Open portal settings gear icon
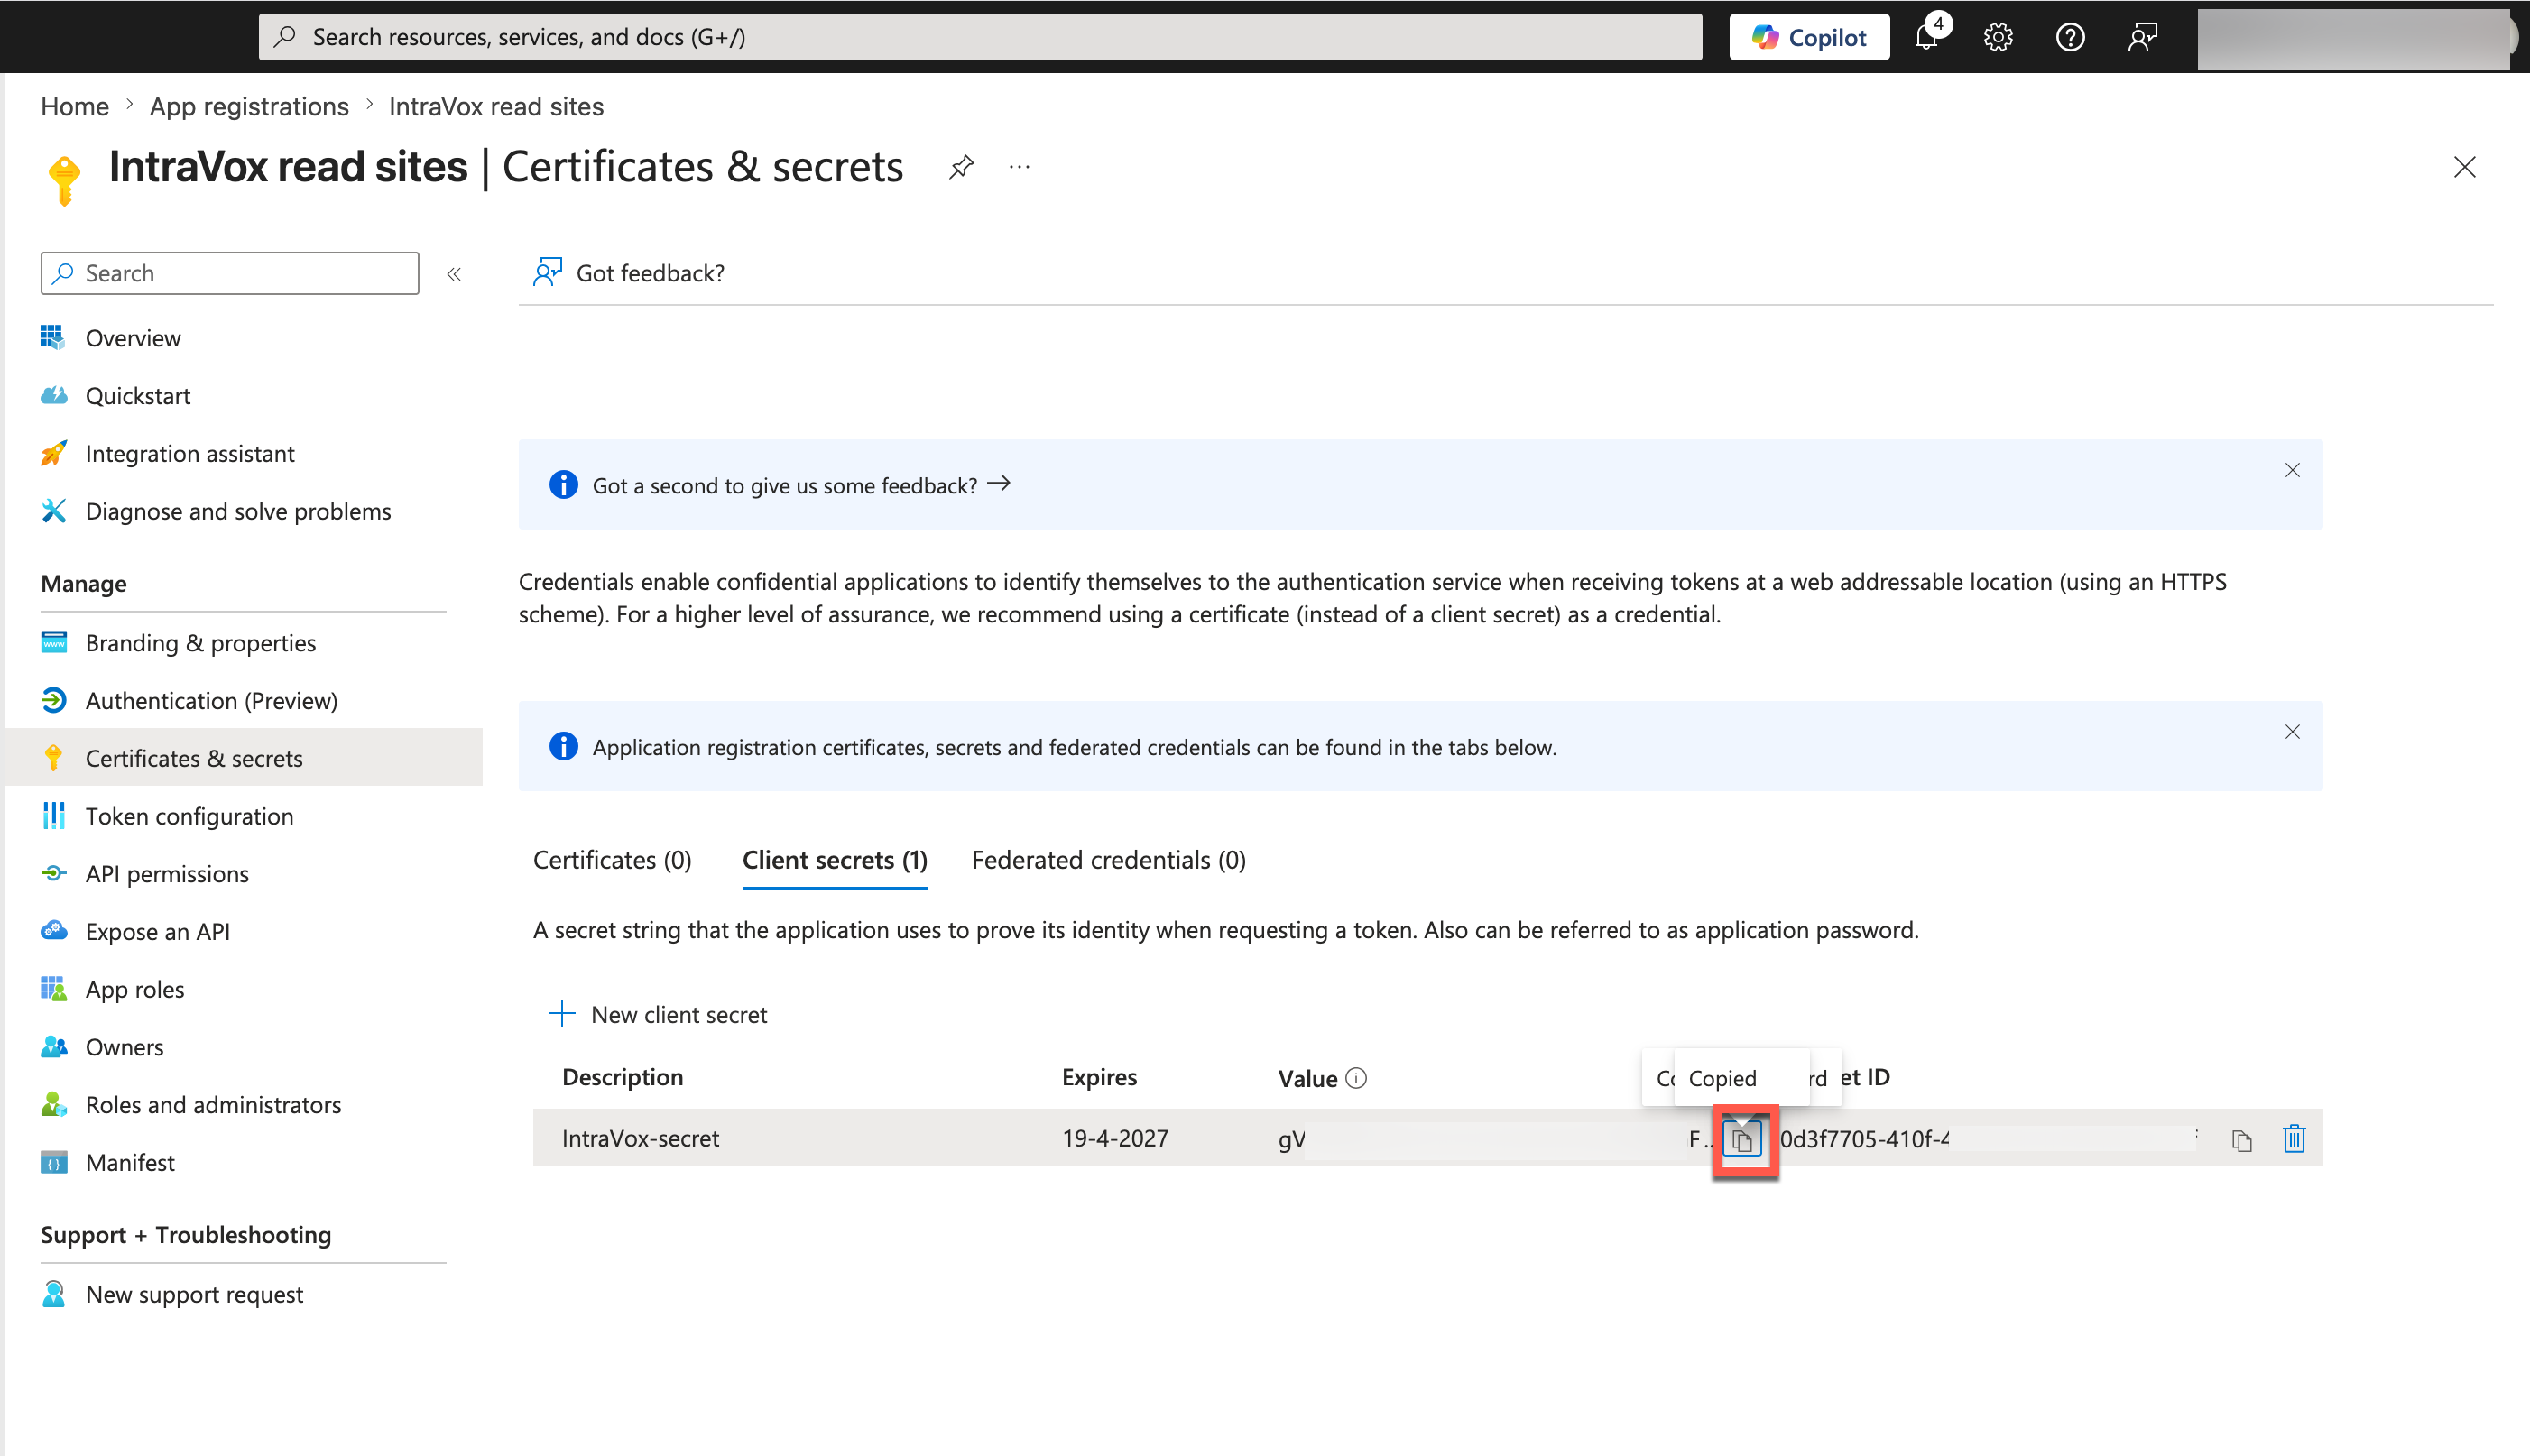The image size is (2530, 1456). coord(1997,37)
